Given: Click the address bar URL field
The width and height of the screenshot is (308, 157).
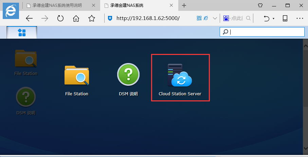Looking at the screenshot, I should [x=148, y=18].
